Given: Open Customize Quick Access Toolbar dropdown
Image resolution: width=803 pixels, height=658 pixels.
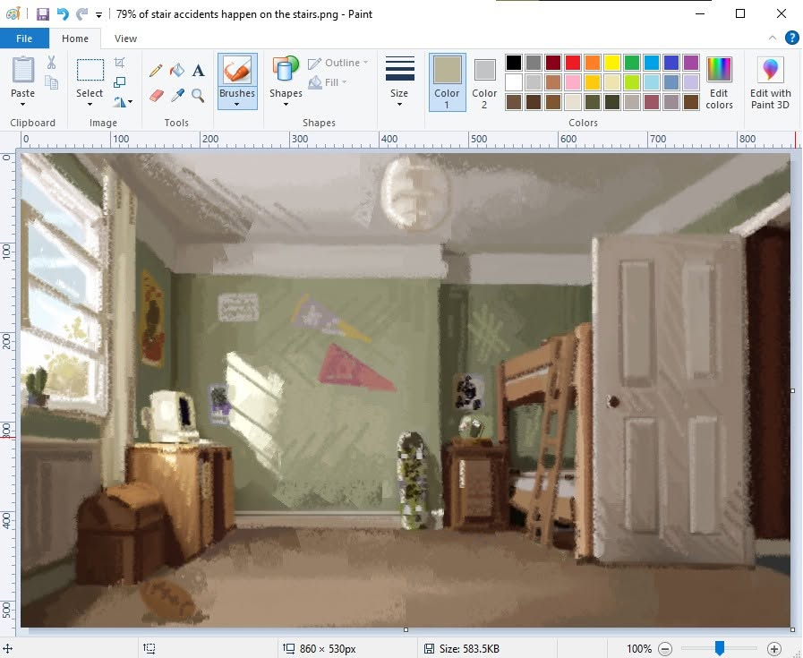Looking at the screenshot, I should (98, 14).
